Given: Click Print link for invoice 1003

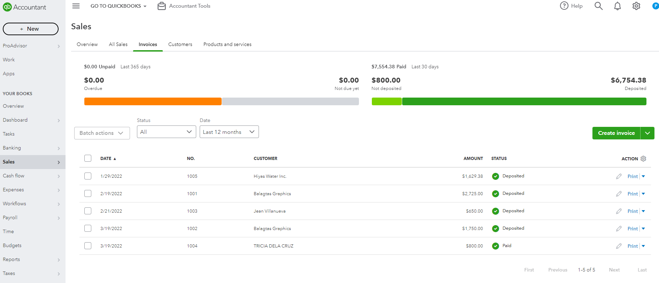Looking at the screenshot, I should [633, 211].
